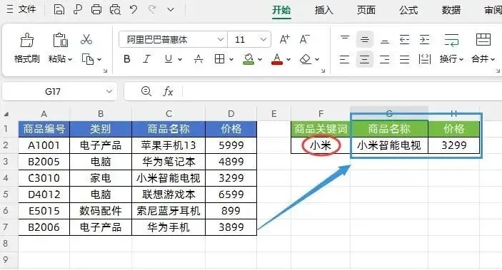The image size is (502, 270).
Task: Apply green fill color bucket
Action: [249, 59]
